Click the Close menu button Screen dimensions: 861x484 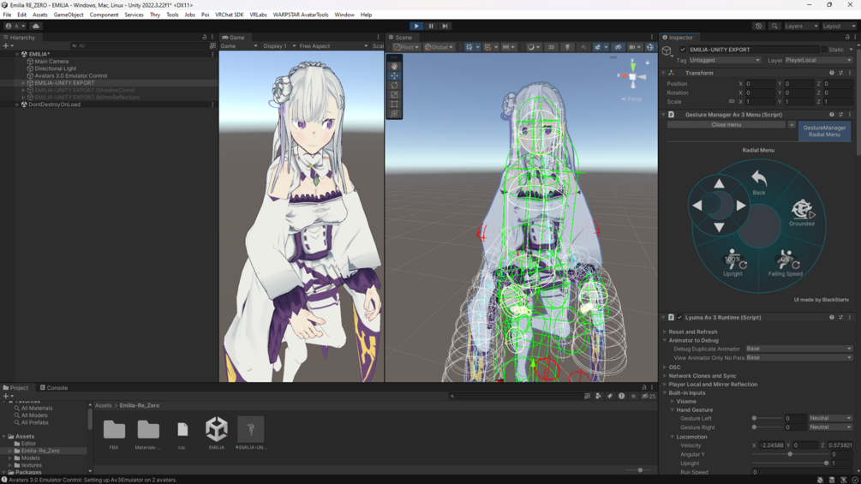(x=726, y=124)
